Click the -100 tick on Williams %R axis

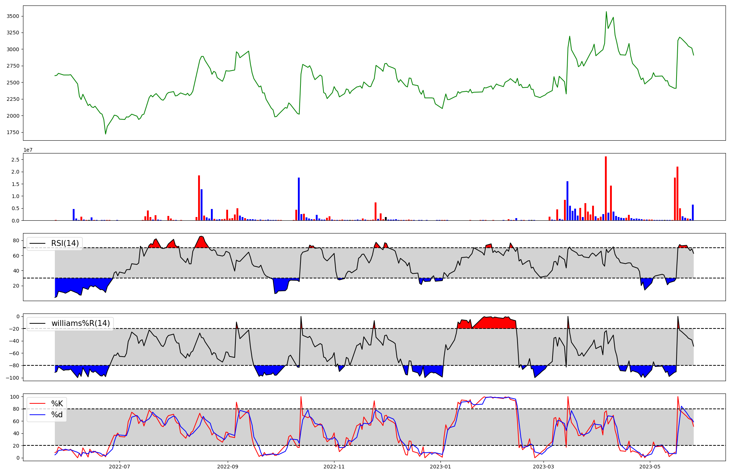click(x=12, y=378)
